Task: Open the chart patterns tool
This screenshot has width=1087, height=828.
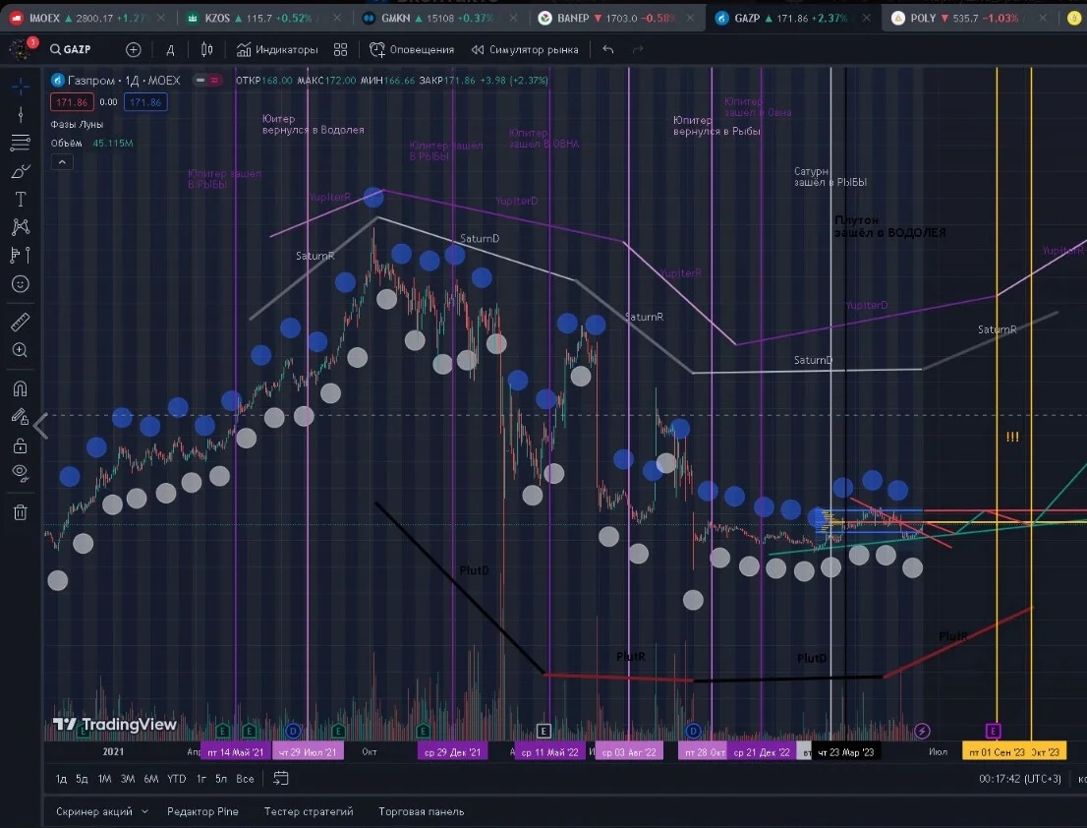Action: 20,227
